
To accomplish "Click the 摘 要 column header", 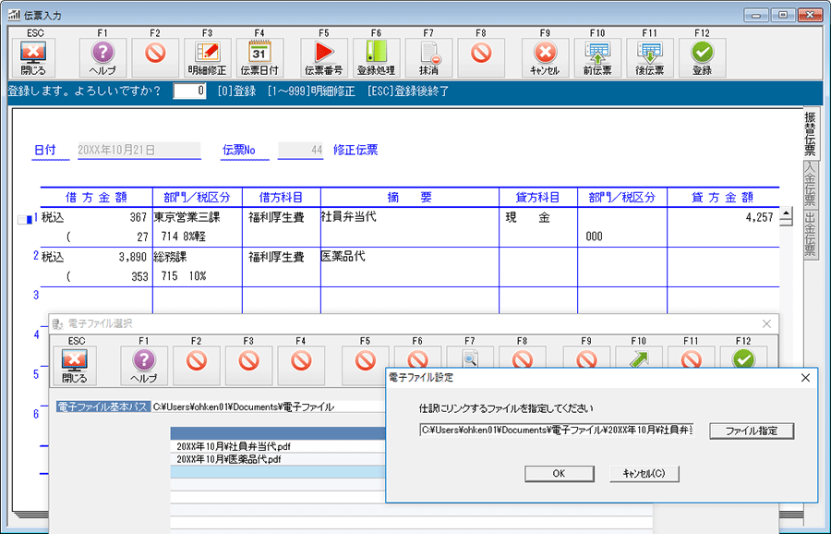I will tap(410, 198).
